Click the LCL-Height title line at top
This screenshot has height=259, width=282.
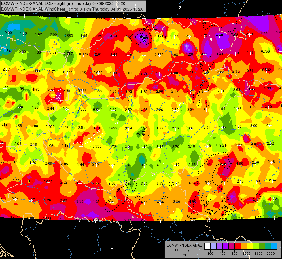point(63,3)
